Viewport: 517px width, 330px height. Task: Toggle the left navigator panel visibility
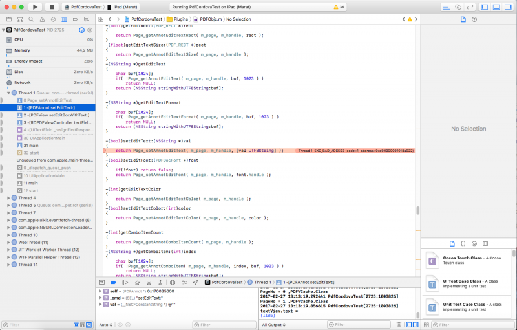click(x=485, y=6)
